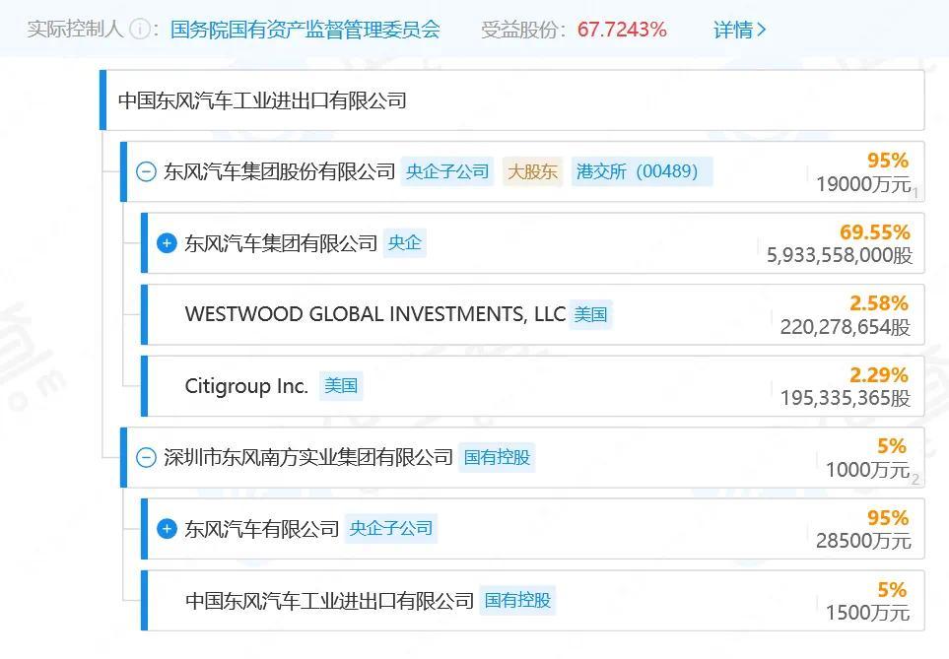Click 美国 tag beside WESTWOOD GLOBAL INVESTMENTS
Viewport: 949px width, 659px height.
coord(590,314)
